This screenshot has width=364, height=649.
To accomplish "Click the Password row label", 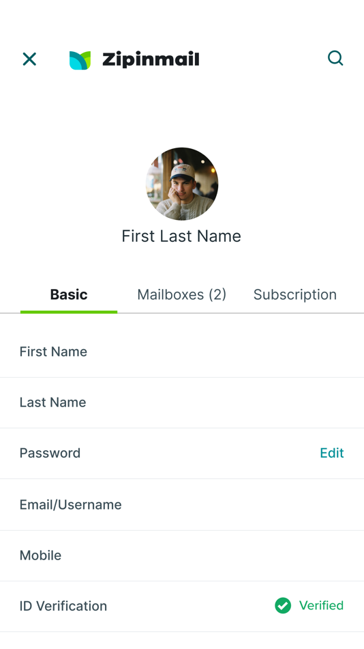I will coord(50,453).
